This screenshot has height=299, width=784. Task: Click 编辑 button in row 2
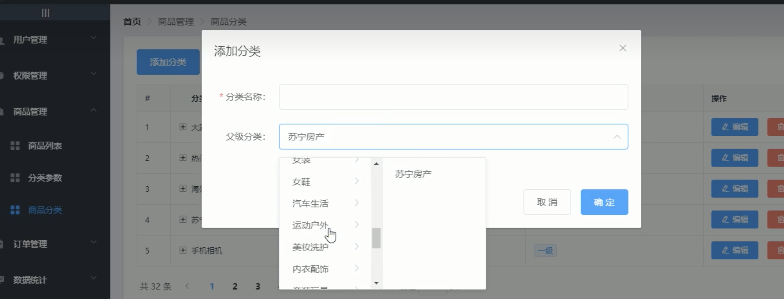(735, 158)
